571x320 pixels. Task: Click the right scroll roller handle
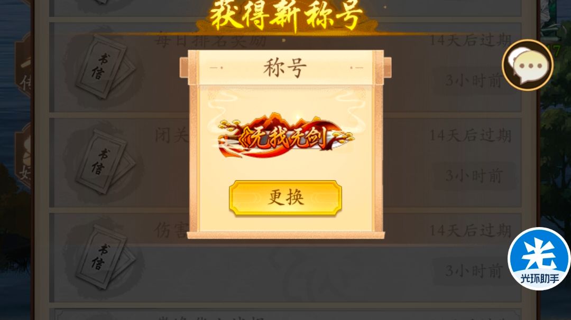[387, 67]
